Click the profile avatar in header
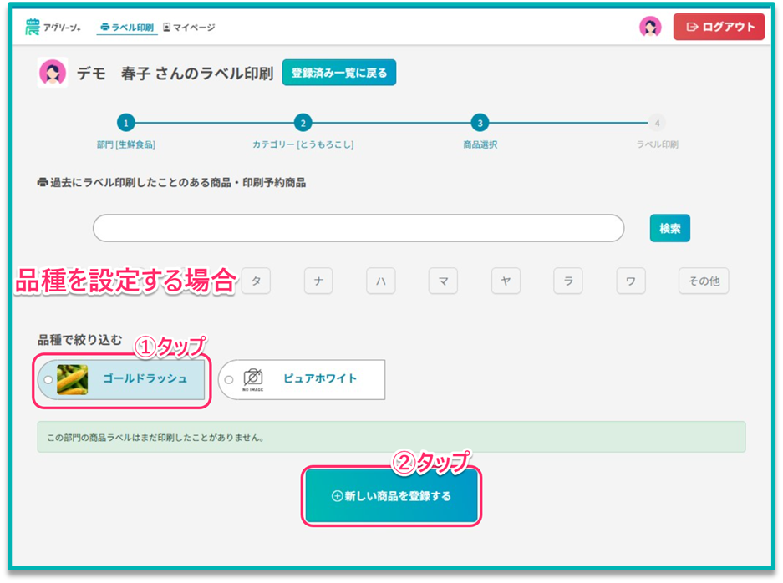Viewport: 783px width, 583px height. (x=650, y=27)
